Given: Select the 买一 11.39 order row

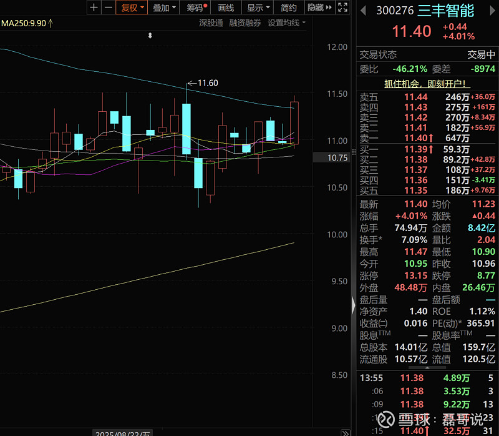Looking at the screenshot, I should click(427, 149).
